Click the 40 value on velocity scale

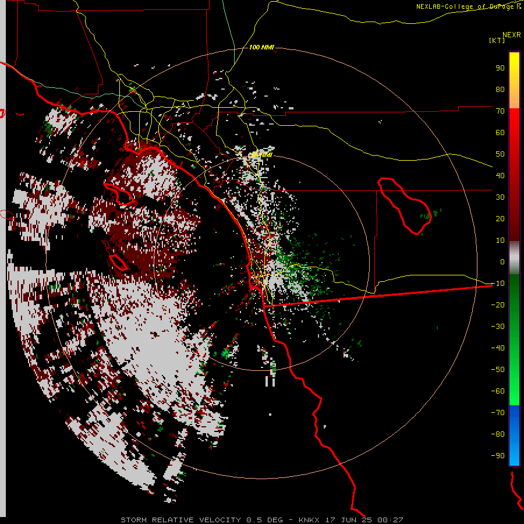pos(500,176)
